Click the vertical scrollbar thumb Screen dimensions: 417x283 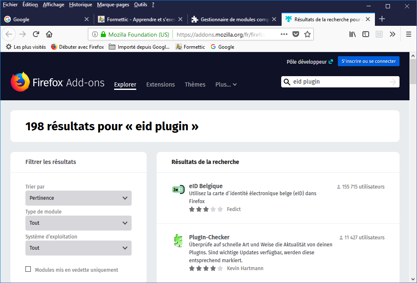click(x=413, y=72)
